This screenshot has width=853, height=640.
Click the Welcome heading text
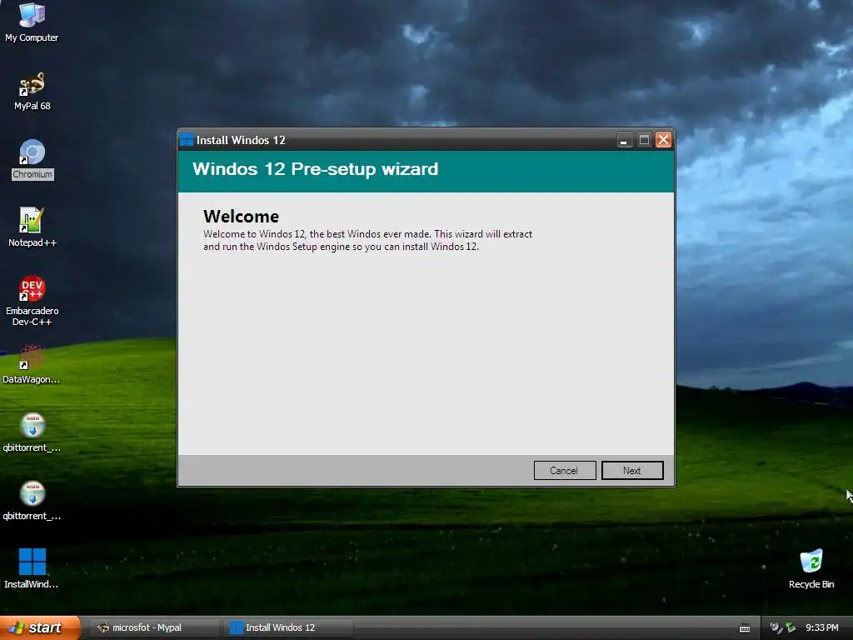coord(241,217)
